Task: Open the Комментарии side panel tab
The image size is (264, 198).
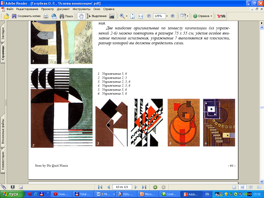Action: (3, 161)
